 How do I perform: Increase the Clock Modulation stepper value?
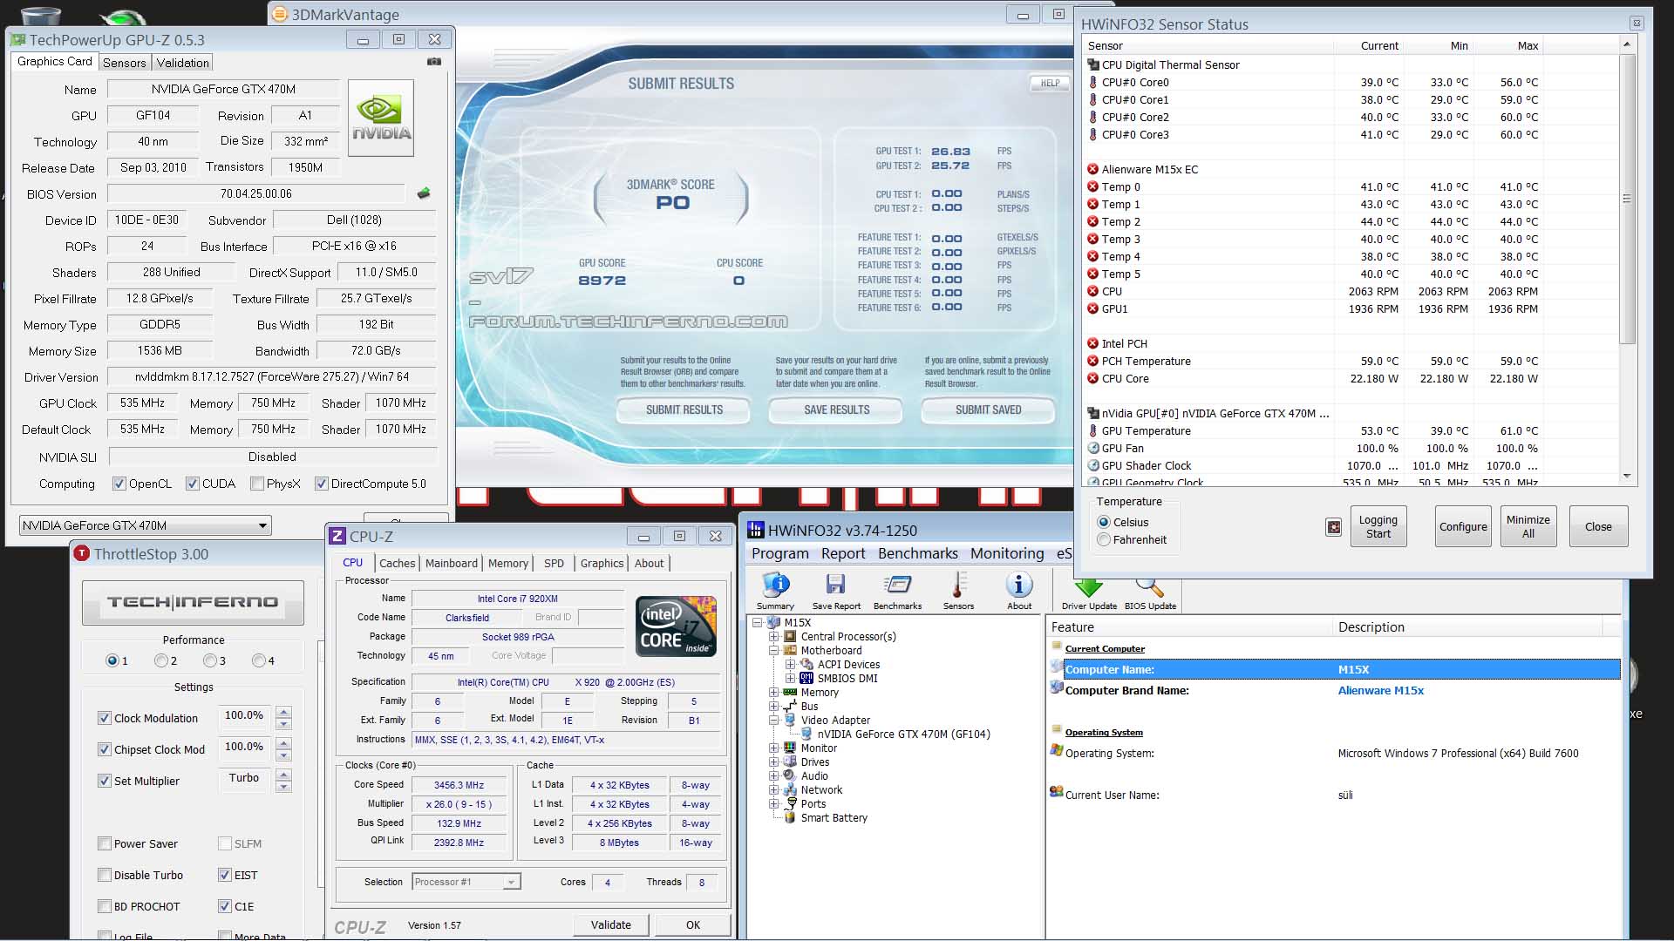(x=283, y=713)
